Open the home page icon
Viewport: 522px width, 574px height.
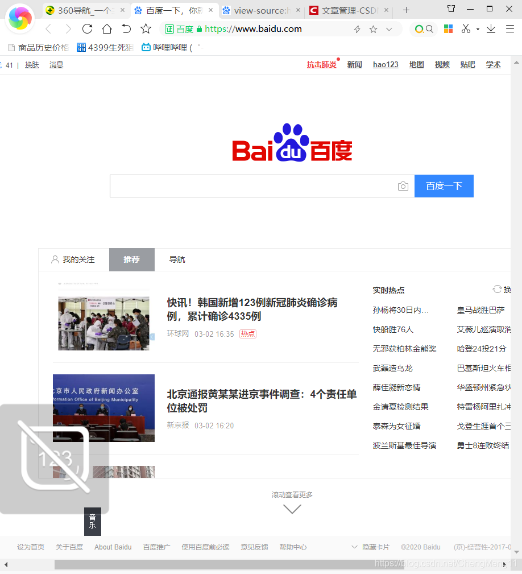coord(107,29)
